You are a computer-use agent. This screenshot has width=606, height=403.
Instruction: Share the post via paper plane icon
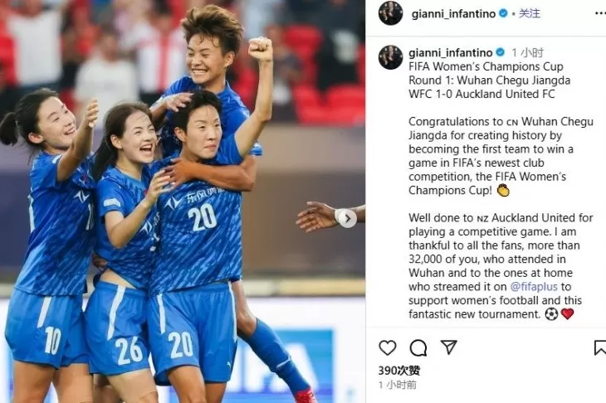(x=449, y=347)
